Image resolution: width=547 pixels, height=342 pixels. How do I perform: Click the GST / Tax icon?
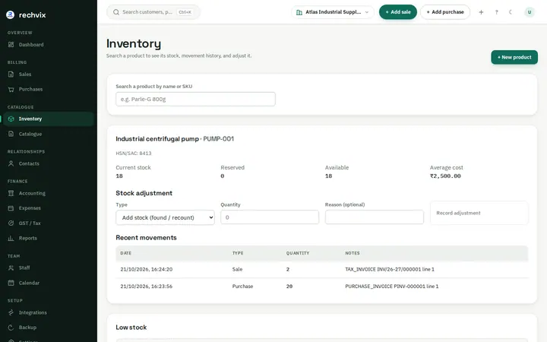click(x=11, y=223)
